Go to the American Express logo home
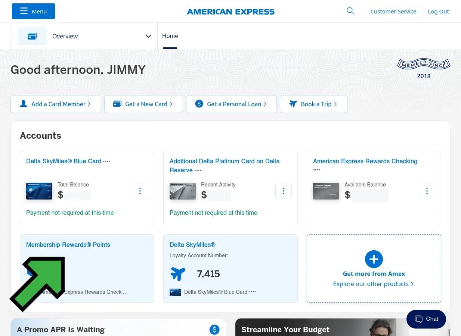The width and height of the screenshot is (461, 336). (x=230, y=12)
